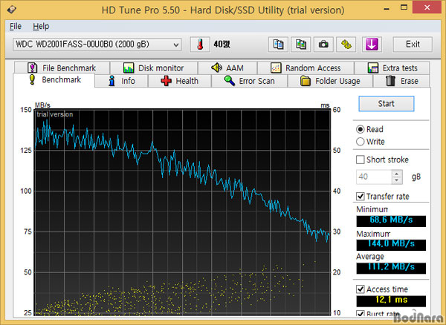The image size is (446, 325).
Task: Switch to the Extra tests tab
Action: (x=392, y=68)
